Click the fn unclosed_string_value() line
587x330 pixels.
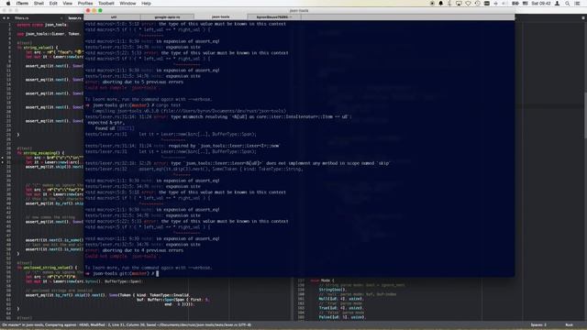[x=47, y=268]
